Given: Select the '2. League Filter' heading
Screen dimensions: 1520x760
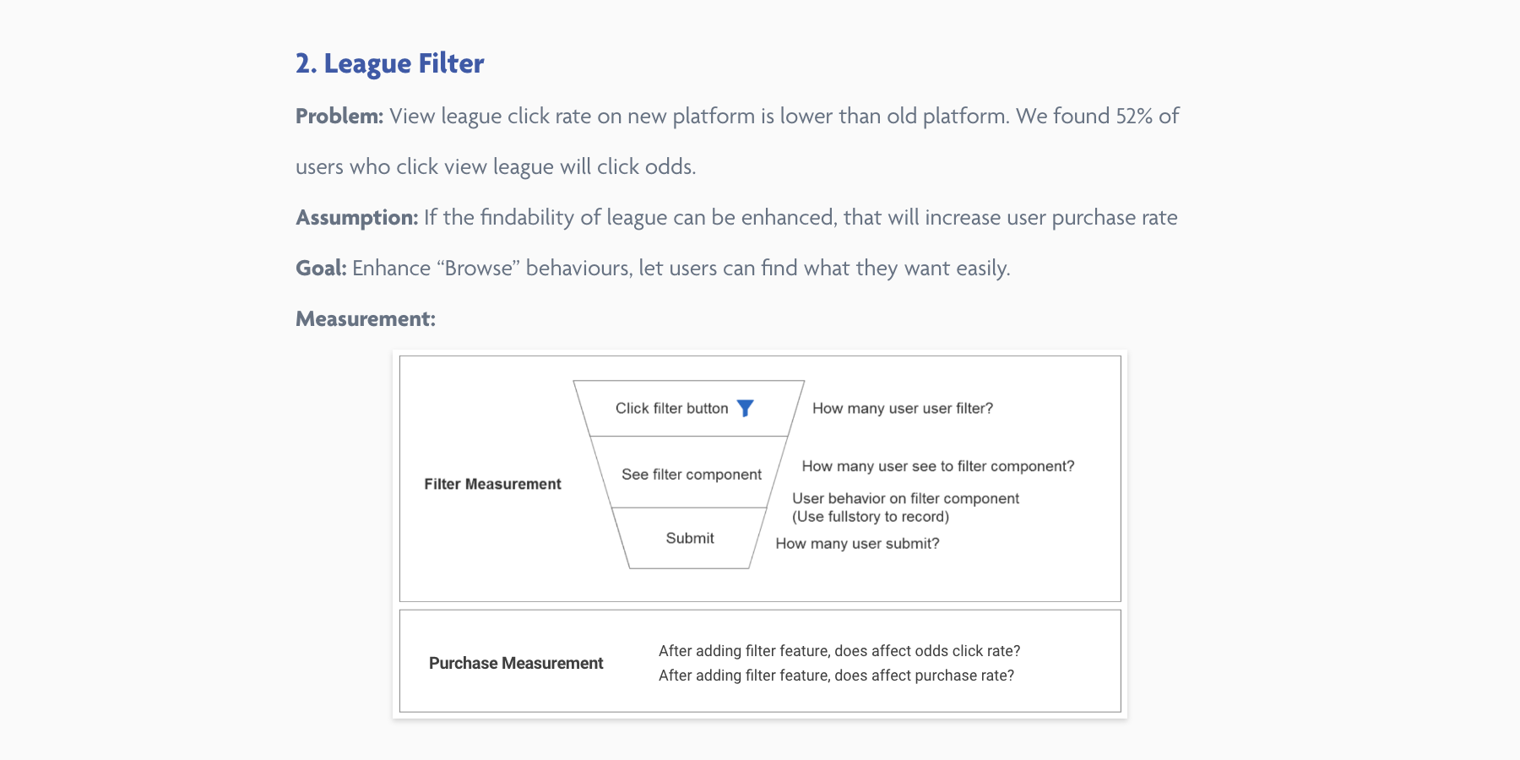Looking at the screenshot, I should click(389, 63).
